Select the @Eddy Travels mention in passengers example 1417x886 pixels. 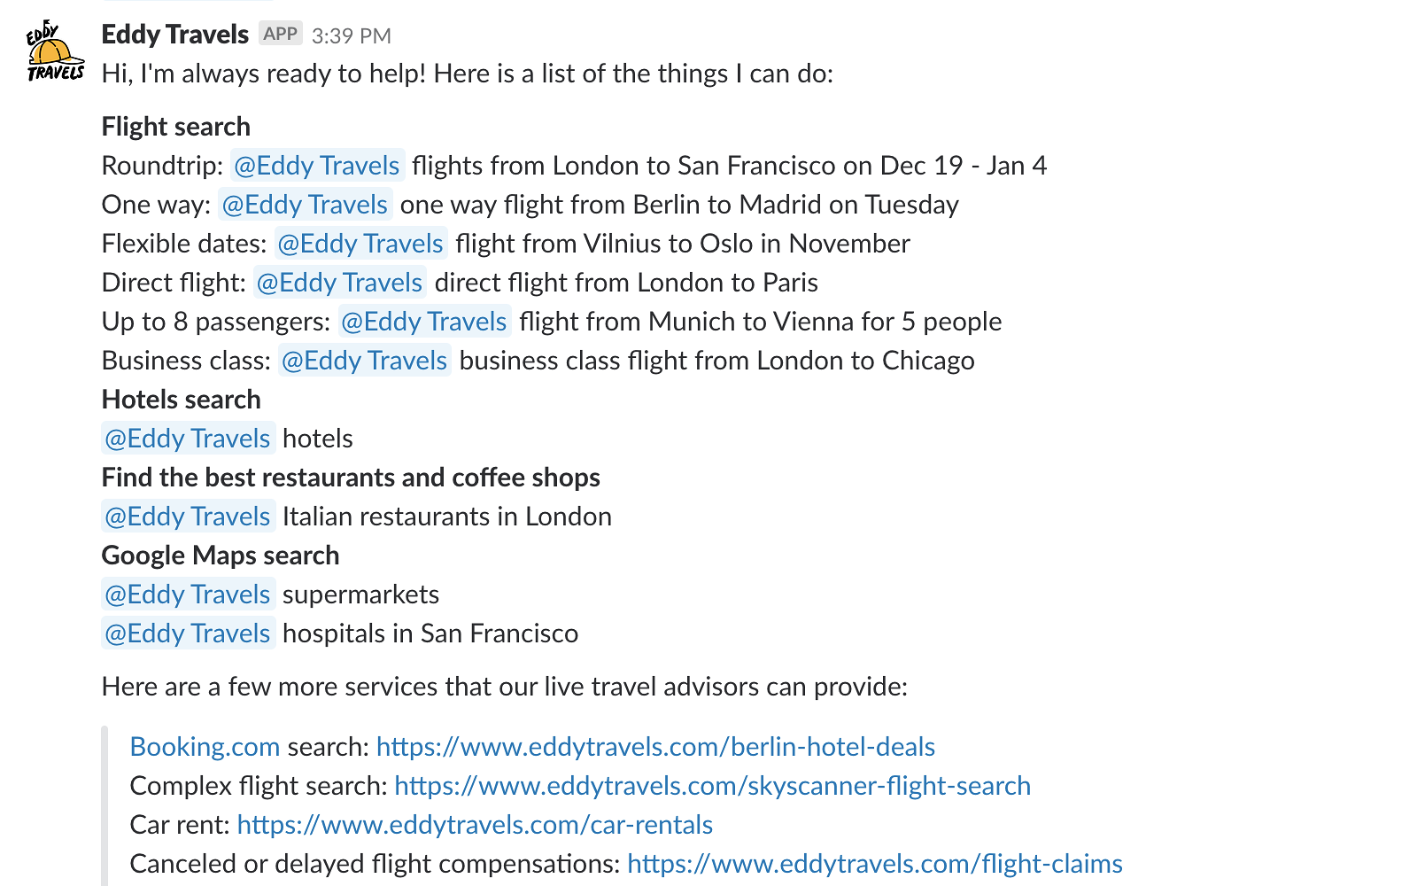[x=424, y=322]
